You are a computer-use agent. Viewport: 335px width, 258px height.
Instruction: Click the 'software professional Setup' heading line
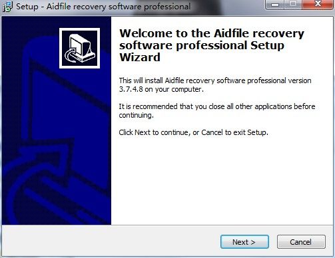[202, 45]
